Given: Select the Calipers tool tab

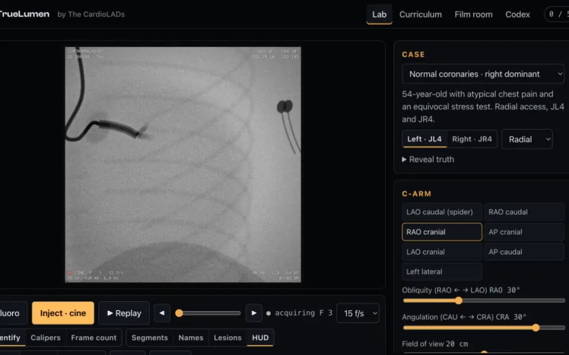Looking at the screenshot, I should pyautogui.click(x=46, y=338).
